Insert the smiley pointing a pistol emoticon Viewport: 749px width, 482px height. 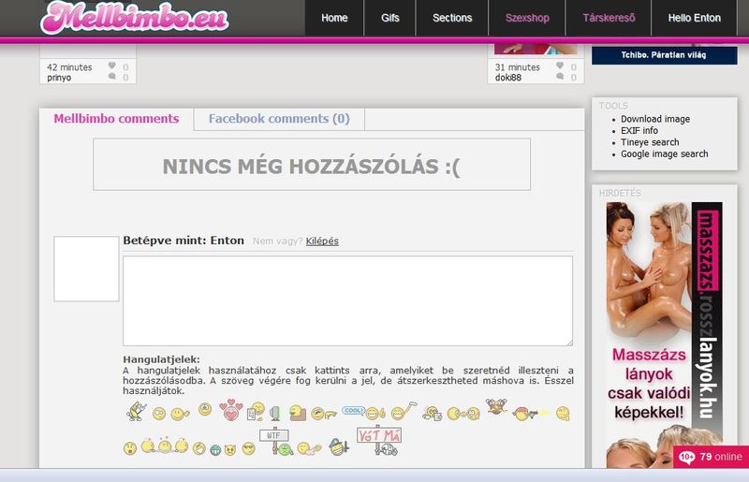pyautogui.click(x=324, y=414)
